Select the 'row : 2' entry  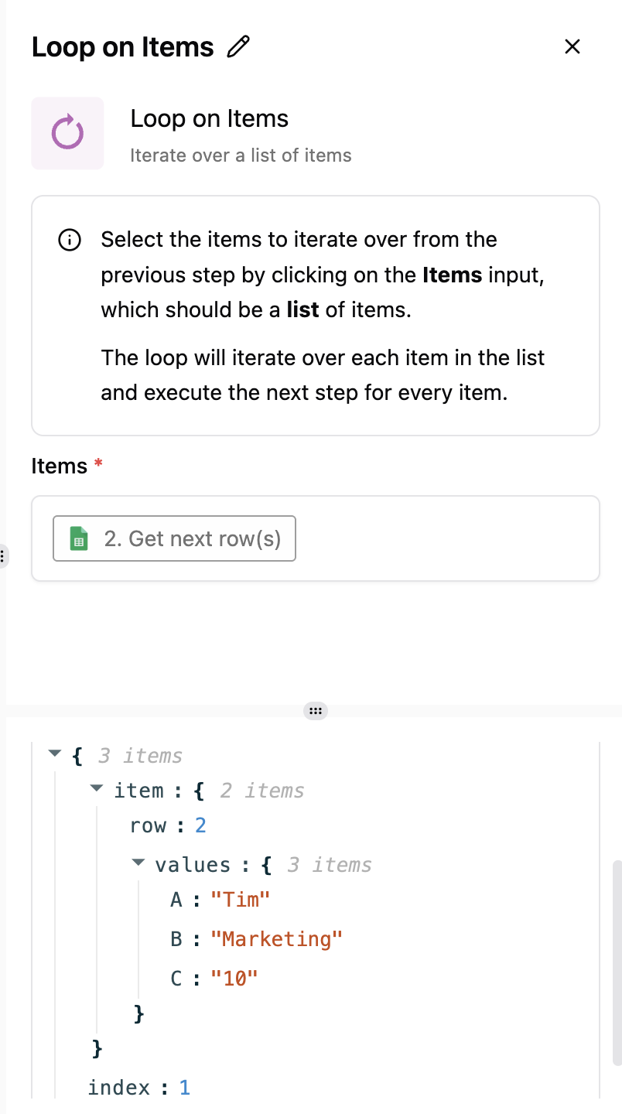tap(168, 825)
